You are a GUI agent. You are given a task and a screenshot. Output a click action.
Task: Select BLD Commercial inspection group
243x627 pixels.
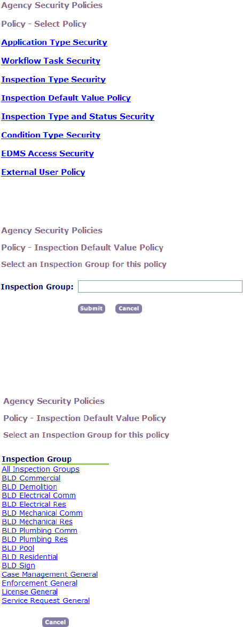pyautogui.click(x=31, y=478)
